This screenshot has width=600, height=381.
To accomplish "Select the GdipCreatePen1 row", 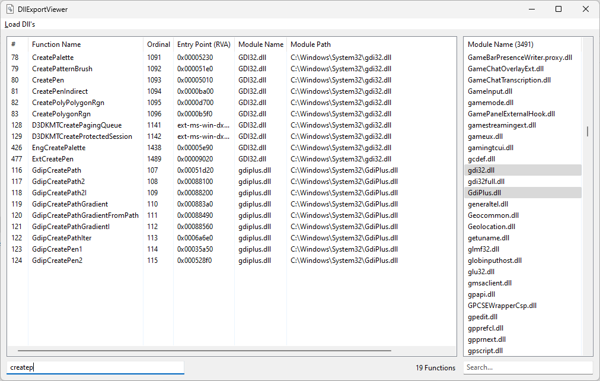I will (x=231, y=249).
